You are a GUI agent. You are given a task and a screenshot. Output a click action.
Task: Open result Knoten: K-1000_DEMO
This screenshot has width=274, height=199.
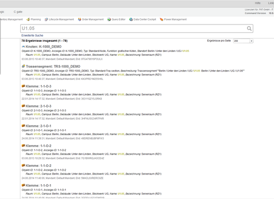click(44, 47)
